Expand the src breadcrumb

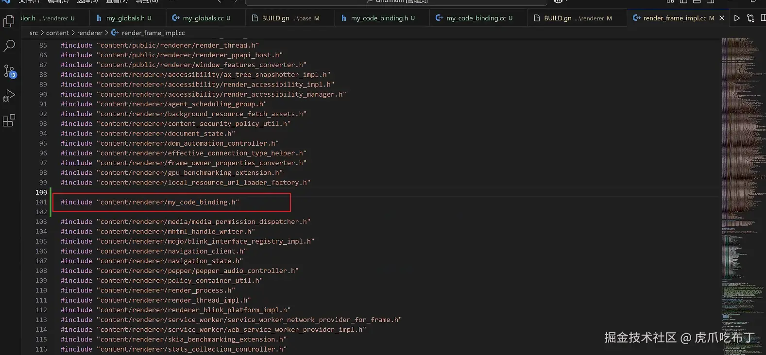34,33
